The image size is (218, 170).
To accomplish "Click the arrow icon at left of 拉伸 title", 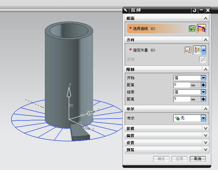I will tap(126, 10).
